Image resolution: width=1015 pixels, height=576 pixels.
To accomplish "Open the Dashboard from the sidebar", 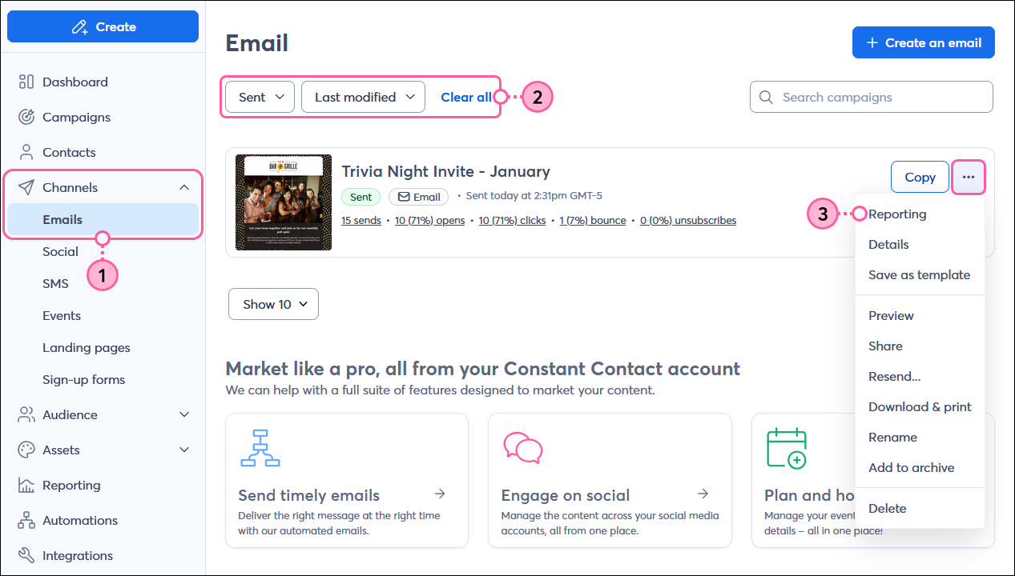I will pyautogui.click(x=75, y=82).
